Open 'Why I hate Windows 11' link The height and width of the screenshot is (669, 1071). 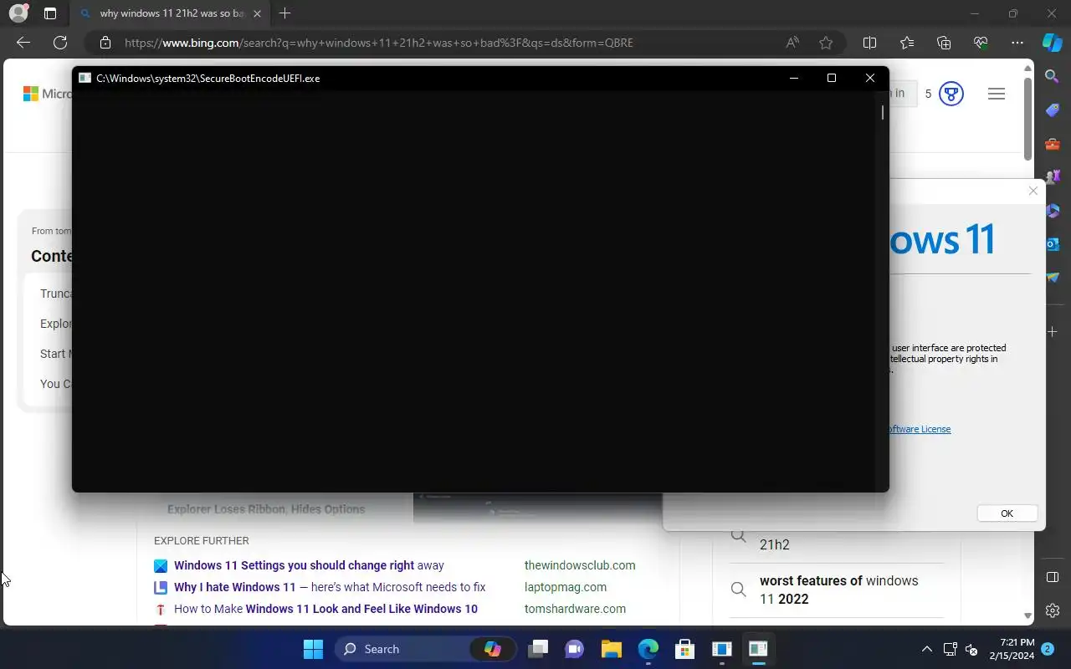coord(330,587)
